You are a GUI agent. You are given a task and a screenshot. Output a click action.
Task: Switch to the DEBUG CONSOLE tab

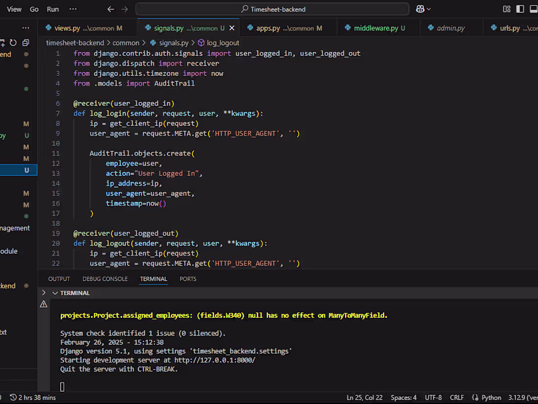point(105,279)
